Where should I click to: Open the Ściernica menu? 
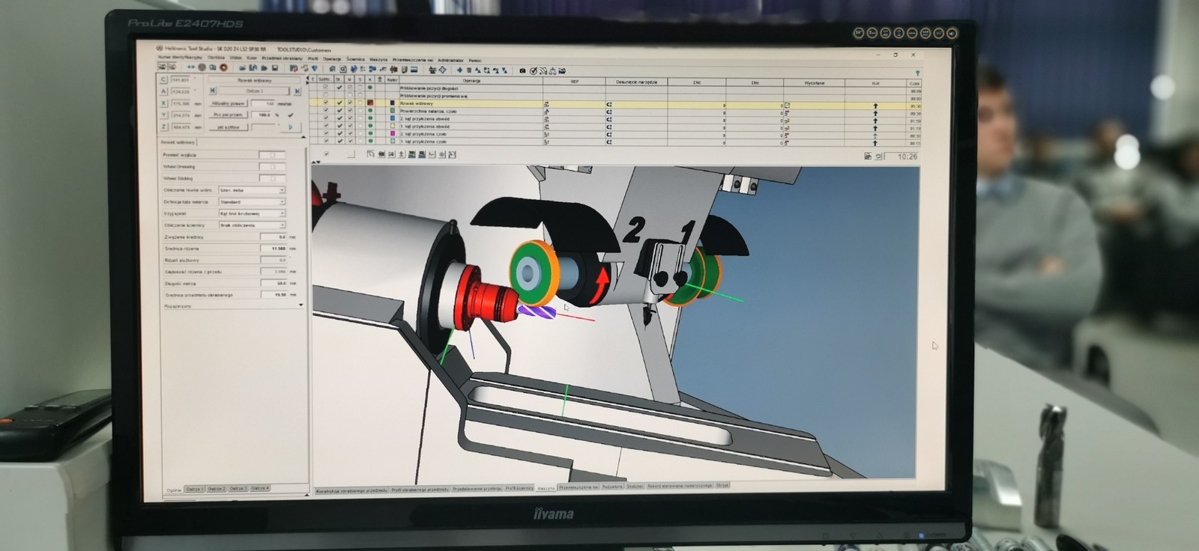click(355, 59)
